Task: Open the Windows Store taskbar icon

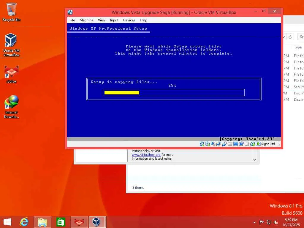Action: pyautogui.click(x=61, y=222)
